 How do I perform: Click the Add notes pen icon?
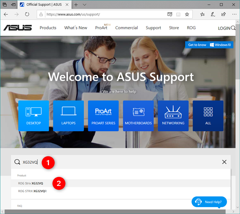click(213, 14)
